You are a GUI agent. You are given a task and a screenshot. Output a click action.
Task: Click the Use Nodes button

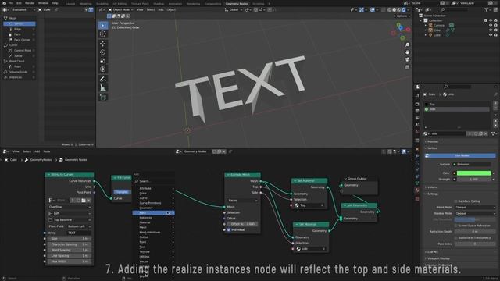point(460,155)
